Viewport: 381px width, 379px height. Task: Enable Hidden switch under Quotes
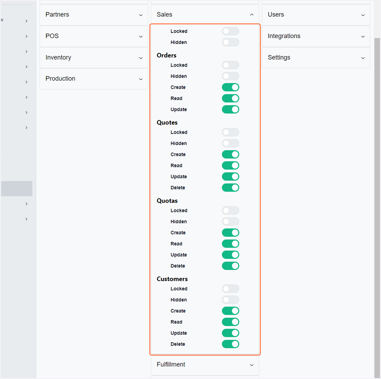[x=231, y=144]
